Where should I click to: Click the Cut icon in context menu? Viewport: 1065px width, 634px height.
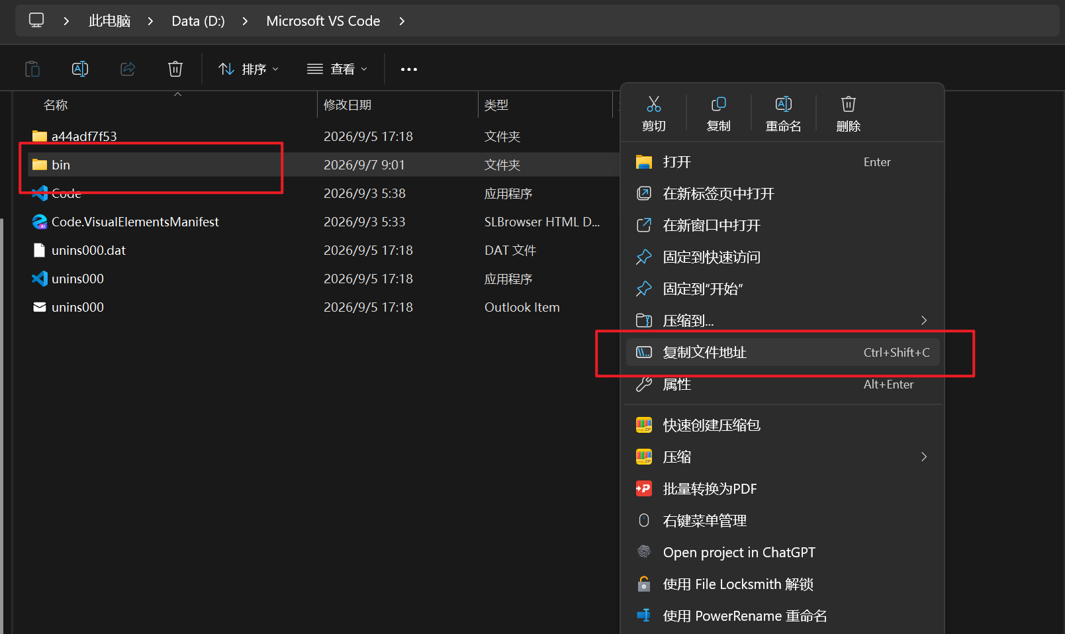(654, 104)
